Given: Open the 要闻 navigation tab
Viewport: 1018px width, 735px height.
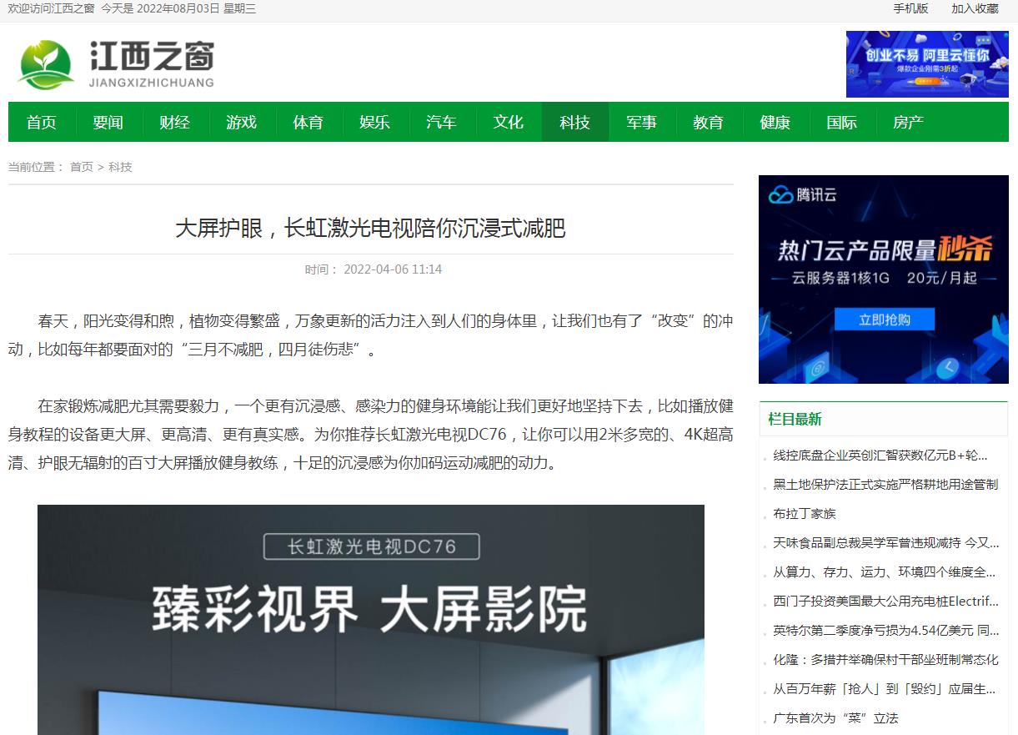Looking at the screenshot, I should 108,123.
